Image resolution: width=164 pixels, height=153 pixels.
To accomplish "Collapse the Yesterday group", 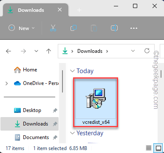I will [x=73, y=133].
